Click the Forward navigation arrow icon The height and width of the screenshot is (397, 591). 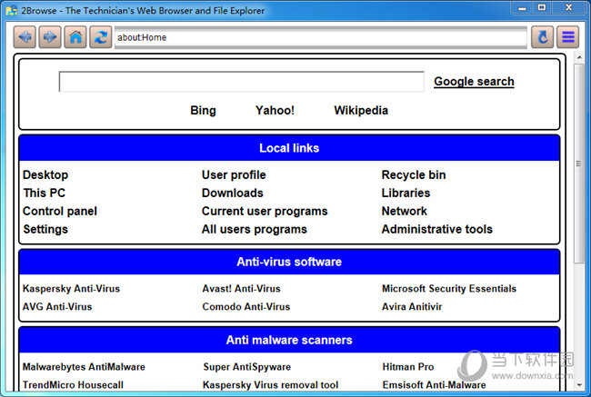50,37
